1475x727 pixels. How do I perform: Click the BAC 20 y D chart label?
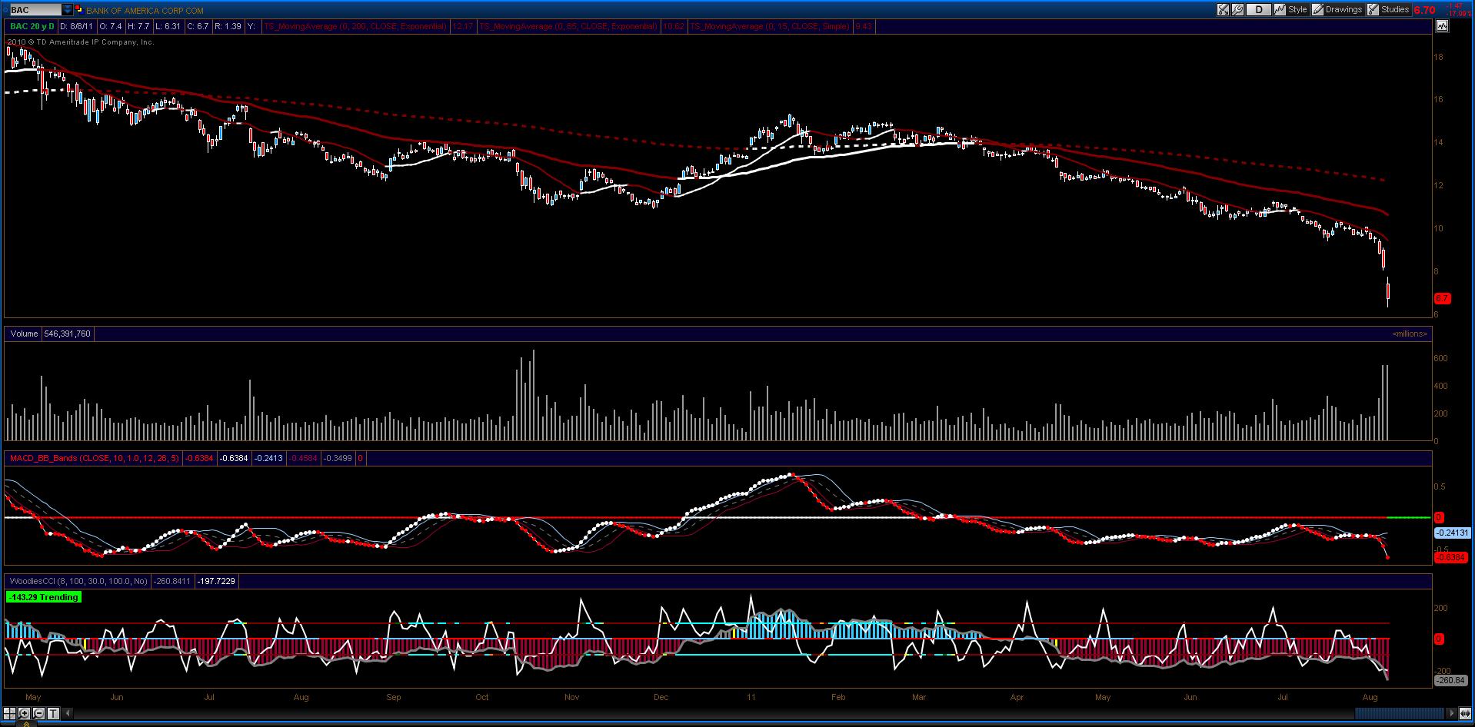tap(32, 26)
